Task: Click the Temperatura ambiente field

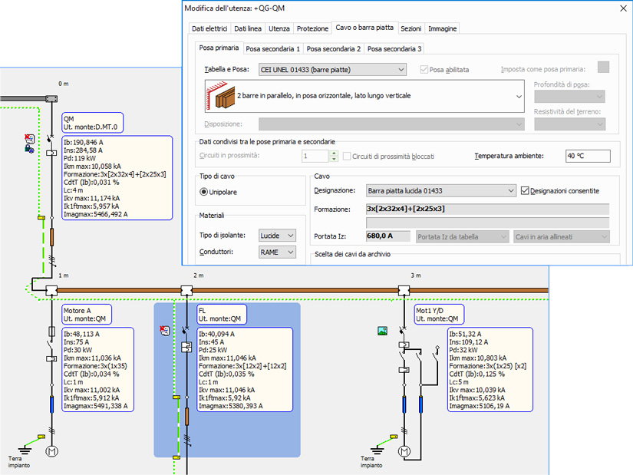Action: point(588,156)
